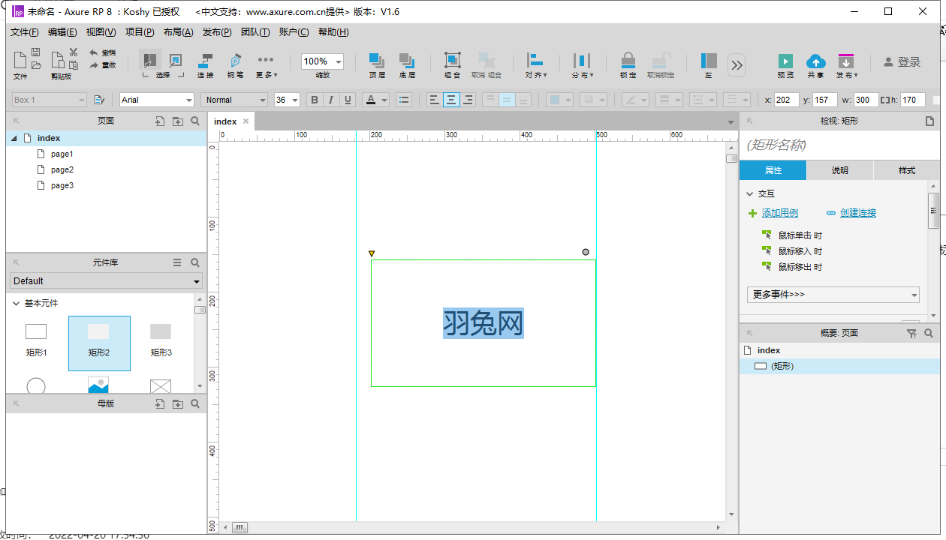Viewport: 946px width, 540px height.
Task: Click the 创建连接 link
Action: [858, 213]
